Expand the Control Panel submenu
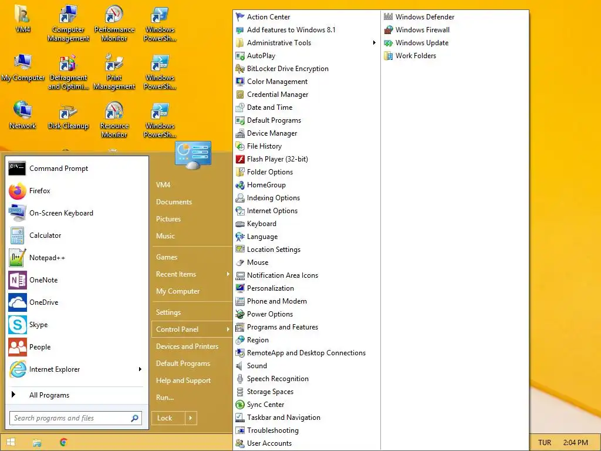The height and width of the screenshot is (451, 601). click(x=192, y=329)
